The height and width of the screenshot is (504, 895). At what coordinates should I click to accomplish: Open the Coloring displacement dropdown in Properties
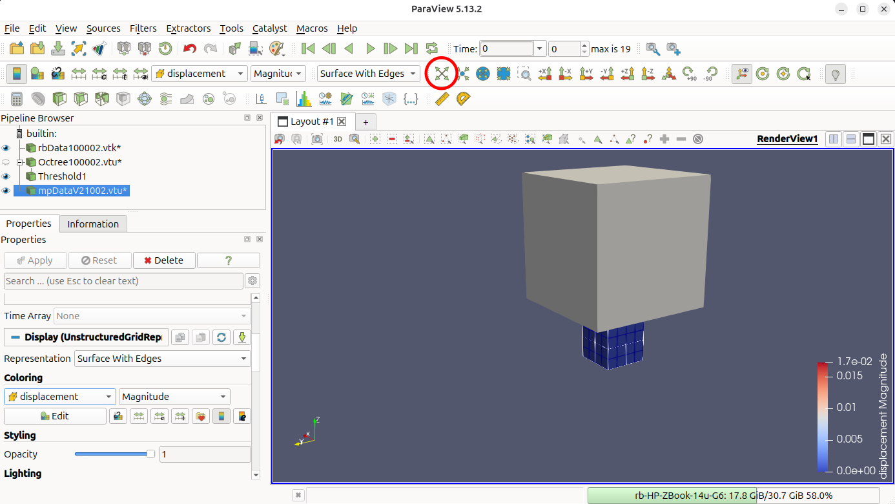click(59, 397)
